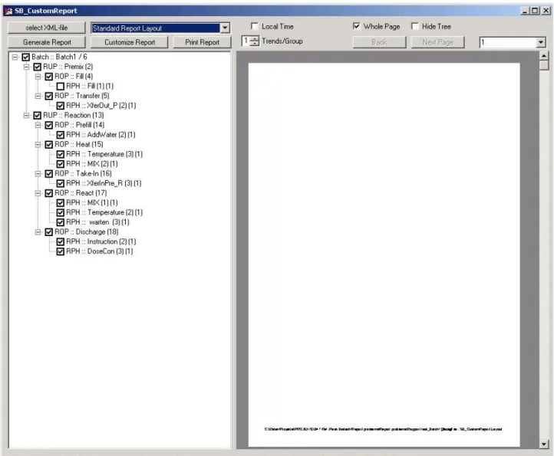Toggle the ROP :: Transfer (5) checkbox

click(49, 96)
